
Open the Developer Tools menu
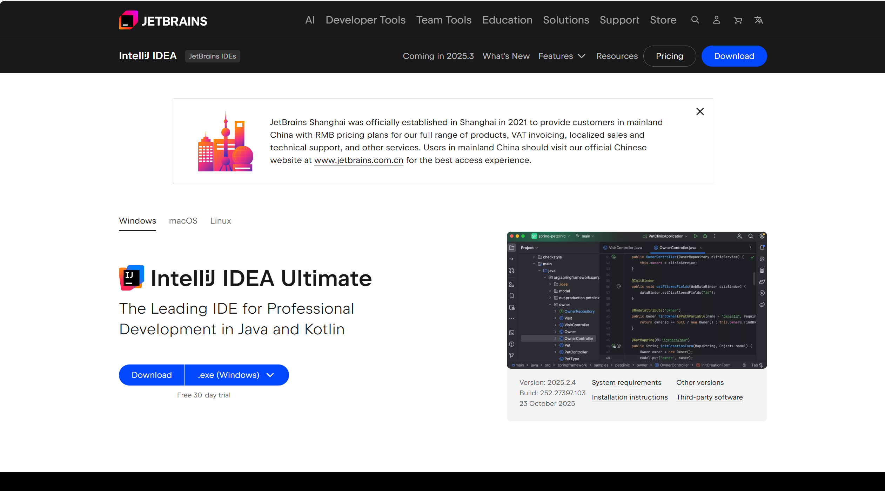pos(366,20)
